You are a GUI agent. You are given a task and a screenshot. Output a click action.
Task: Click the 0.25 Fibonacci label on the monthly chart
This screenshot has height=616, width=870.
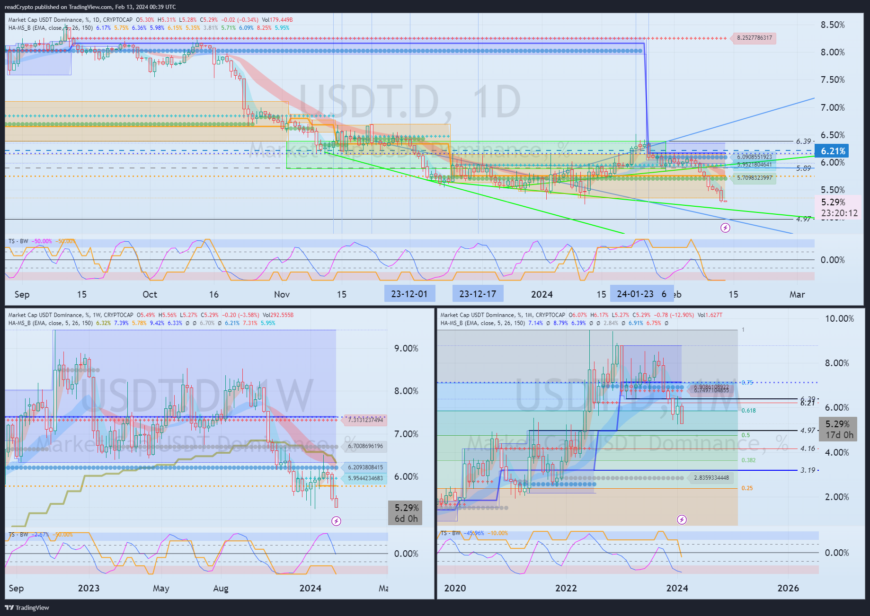747,488
